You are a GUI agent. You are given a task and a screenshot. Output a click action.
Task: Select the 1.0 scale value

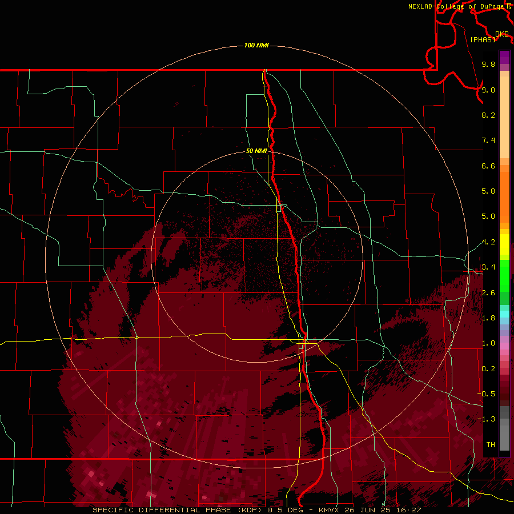click(x=488, y=343)
